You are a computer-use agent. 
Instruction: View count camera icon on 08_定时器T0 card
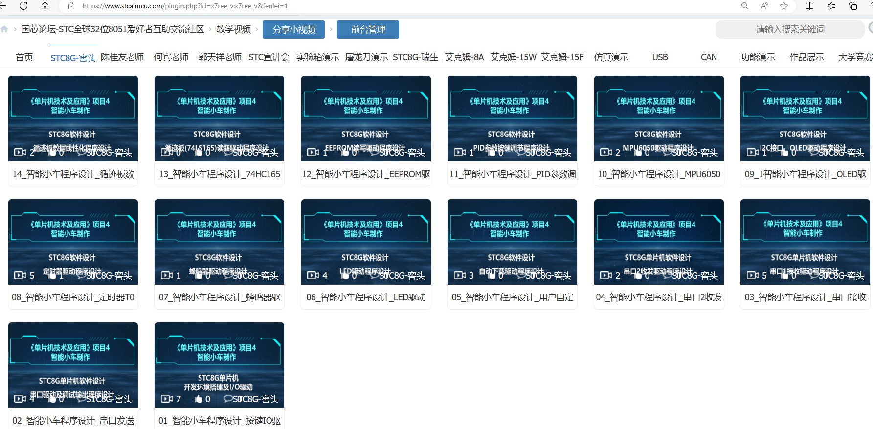[20, 275]
